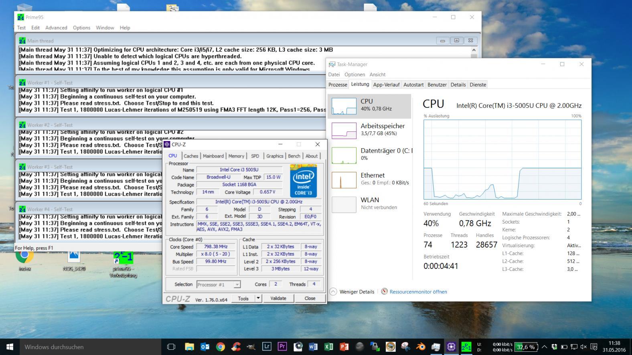The image size is (632, 355).
Task: Show hidden system tray icons
Action: pyautogui.click(x=544, y=347)
